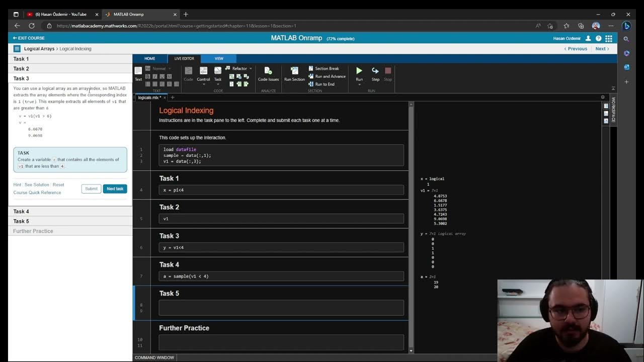Collapse the toolstrip ribbon arrow
The height and width of the screenshot is (362, 644).
(613, 88)
